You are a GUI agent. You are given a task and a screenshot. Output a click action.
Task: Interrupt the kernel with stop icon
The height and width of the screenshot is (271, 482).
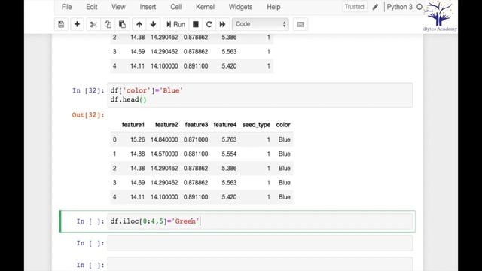[196, 24]
